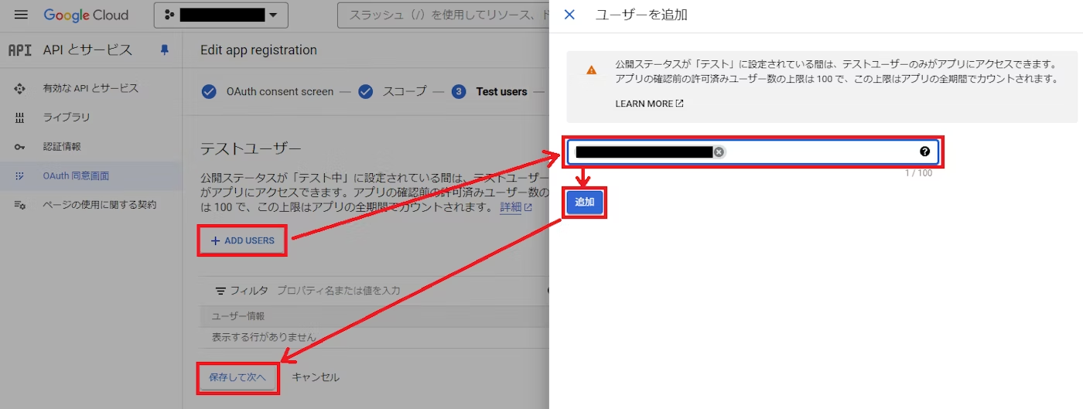Open 認証情報 in the sidebar

pos(62,147)
